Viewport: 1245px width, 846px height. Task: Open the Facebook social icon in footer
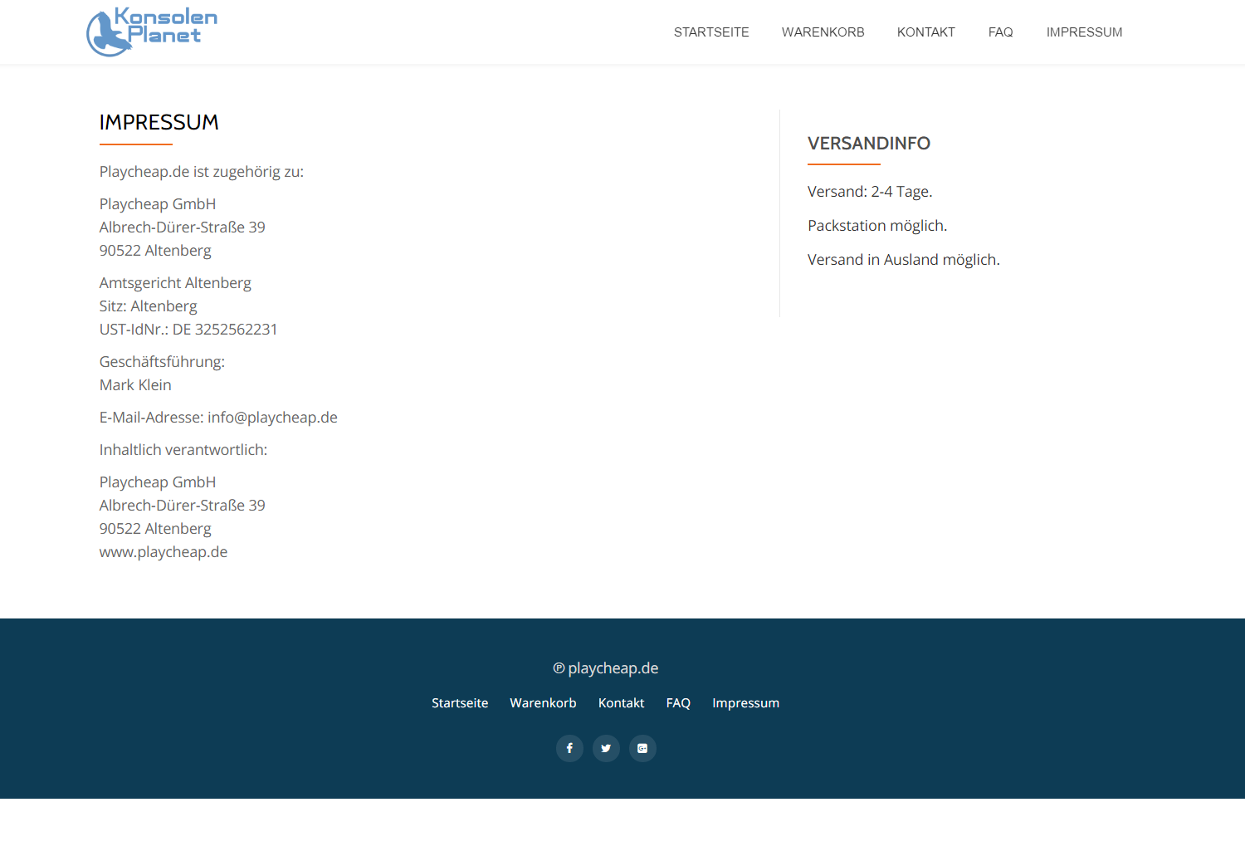click(x=569, y=748)
